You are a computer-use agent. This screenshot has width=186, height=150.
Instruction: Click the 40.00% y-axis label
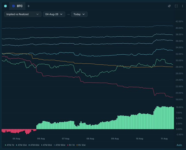[x=179, y=28]
